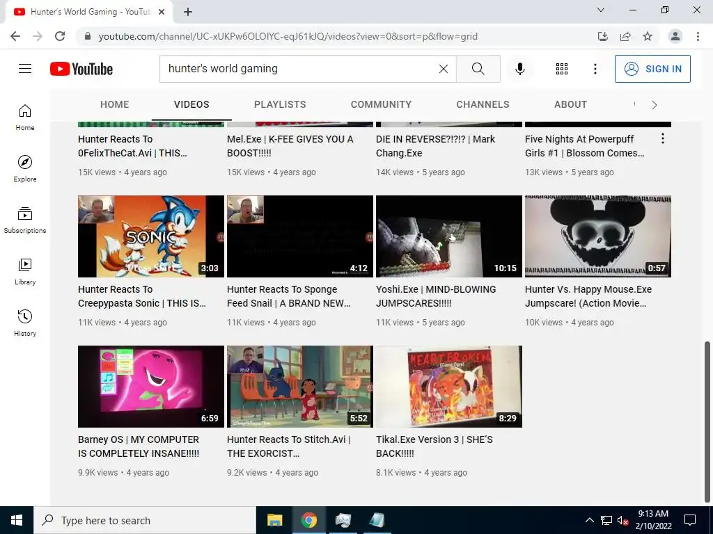This screenshot has height=534, width=713.
Task: Open the Chrome tab search dropdown
Action: coord(601,10)
